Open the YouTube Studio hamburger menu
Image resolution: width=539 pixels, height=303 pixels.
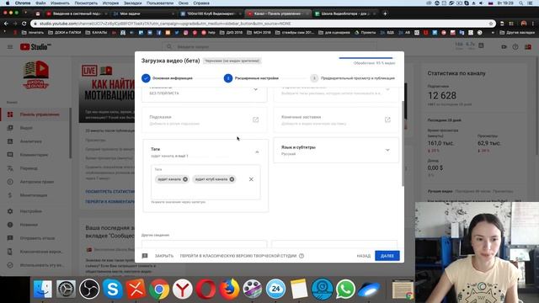pos(10,47)
